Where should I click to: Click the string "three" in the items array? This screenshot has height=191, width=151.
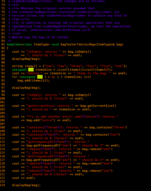click(76, 66)
